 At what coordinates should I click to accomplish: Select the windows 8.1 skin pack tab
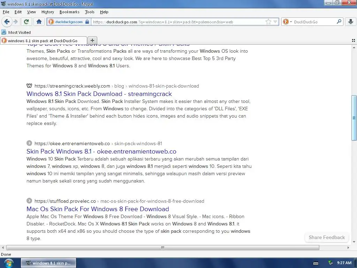click(44, 40)
